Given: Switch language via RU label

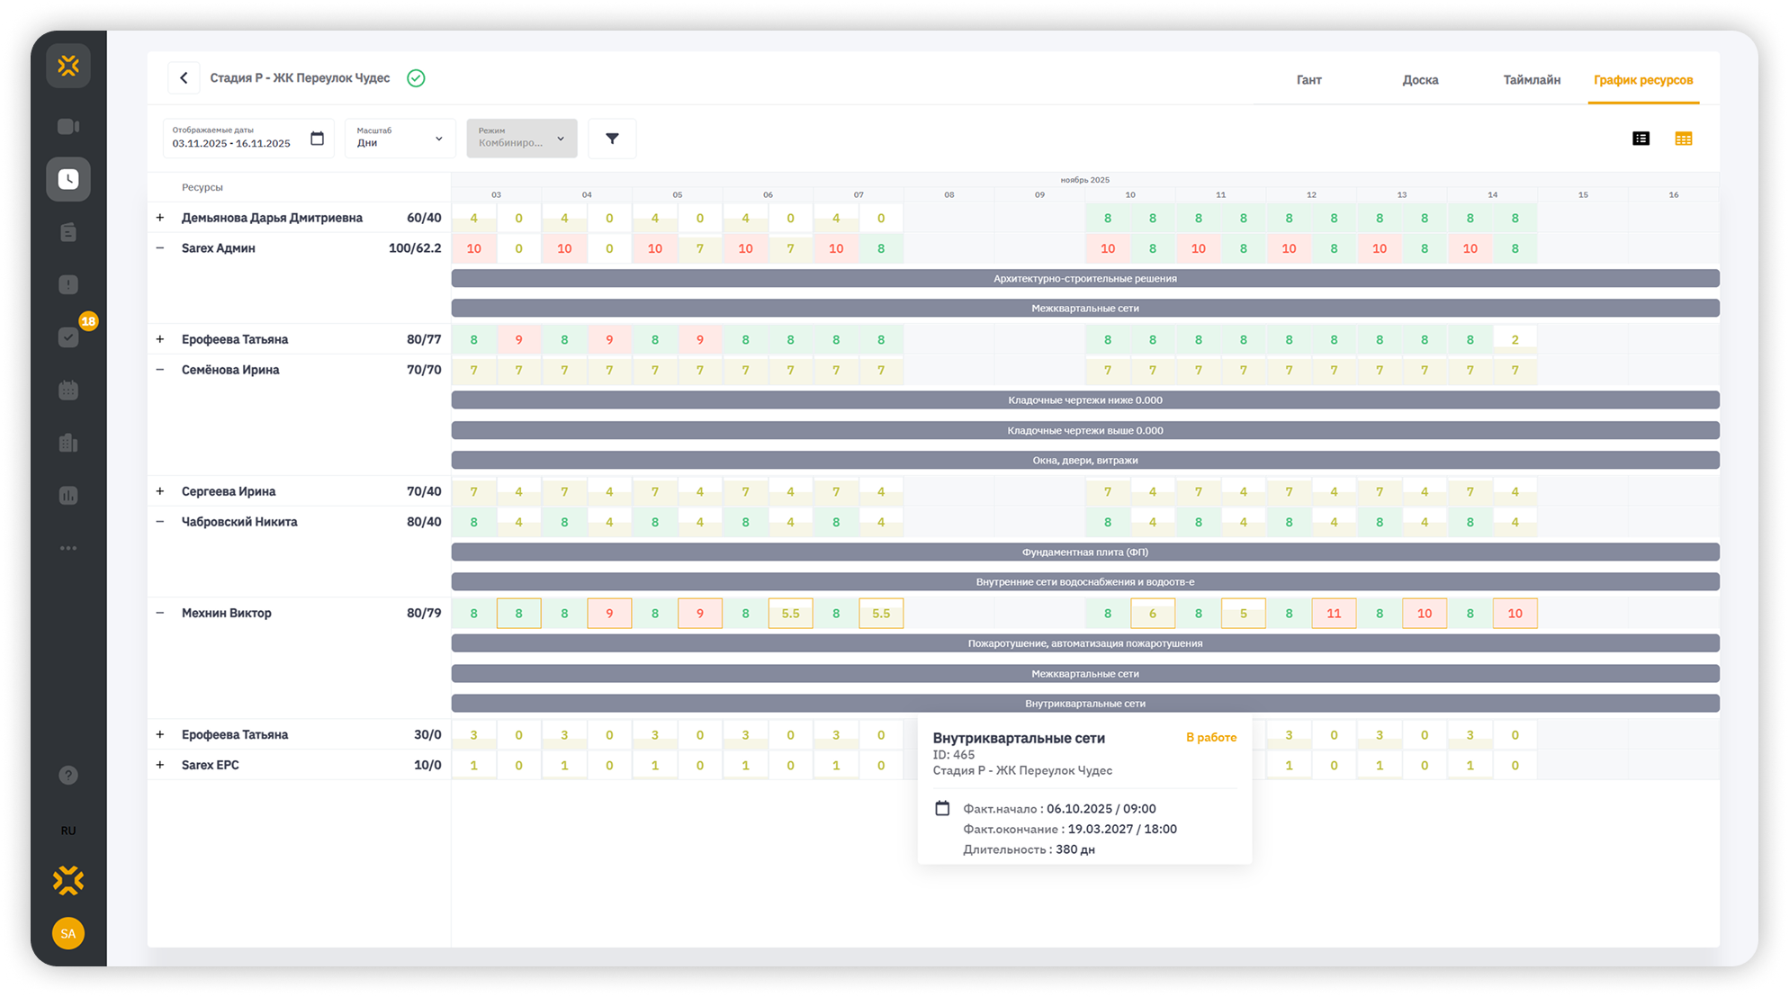Looking at the screenshot, I should click(x=68, y=831).
